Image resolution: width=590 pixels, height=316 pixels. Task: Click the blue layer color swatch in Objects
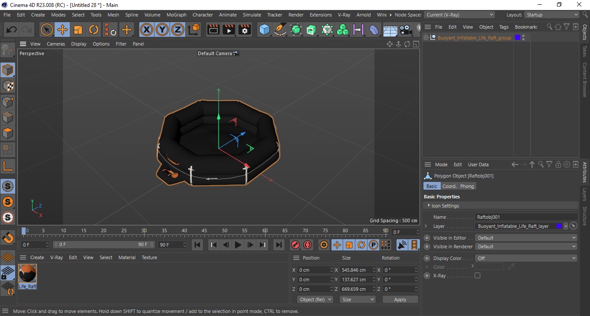[518, 38]
